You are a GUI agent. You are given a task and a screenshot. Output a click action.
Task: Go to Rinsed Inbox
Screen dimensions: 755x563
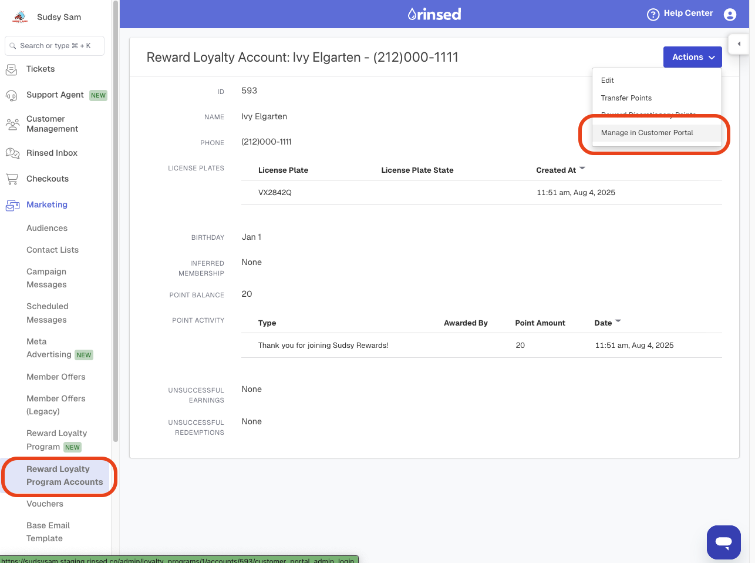coord(52,153)
